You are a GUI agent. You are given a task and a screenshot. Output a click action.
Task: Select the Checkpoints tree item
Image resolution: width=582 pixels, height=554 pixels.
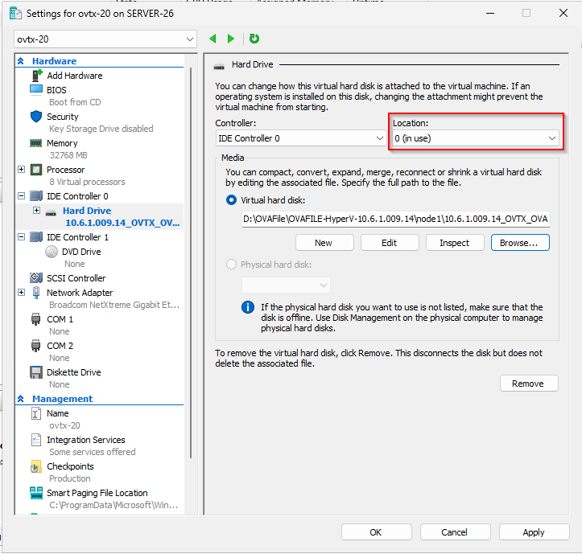[70, 466]
